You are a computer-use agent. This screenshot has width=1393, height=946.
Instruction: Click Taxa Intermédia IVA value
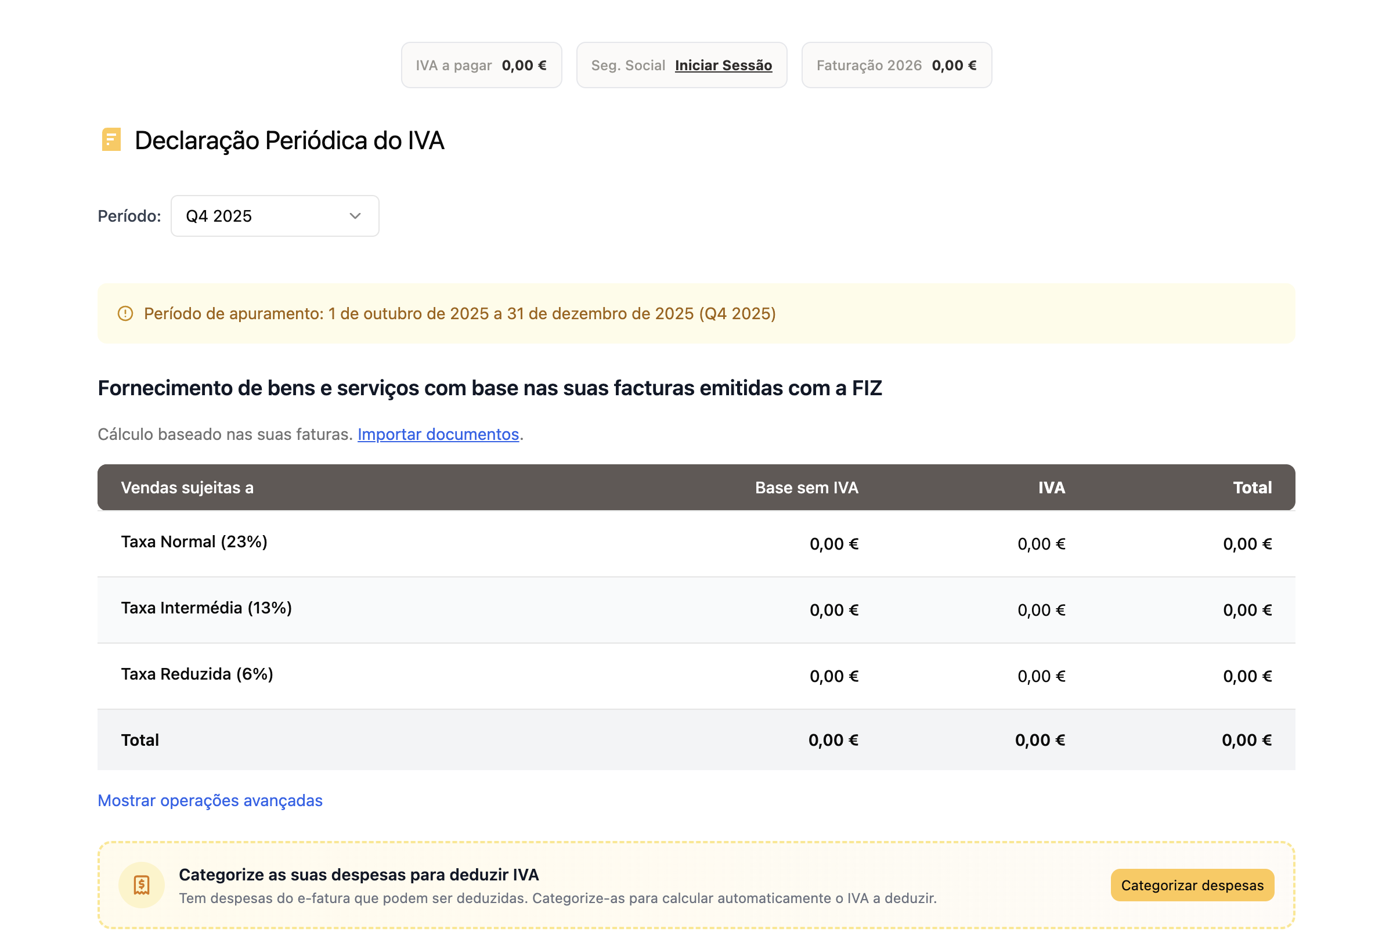[x=1041, y=610]
